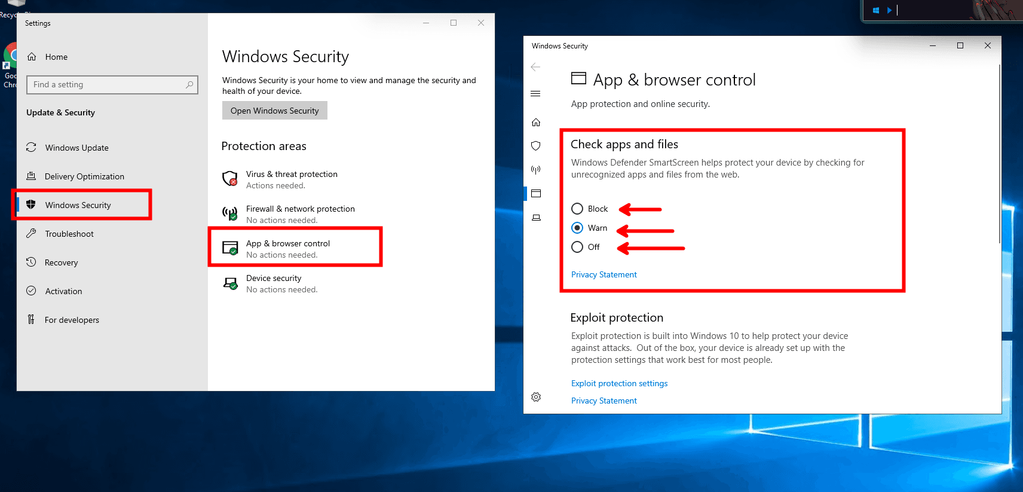Select the Warn radio option

[x=577, y=228]
